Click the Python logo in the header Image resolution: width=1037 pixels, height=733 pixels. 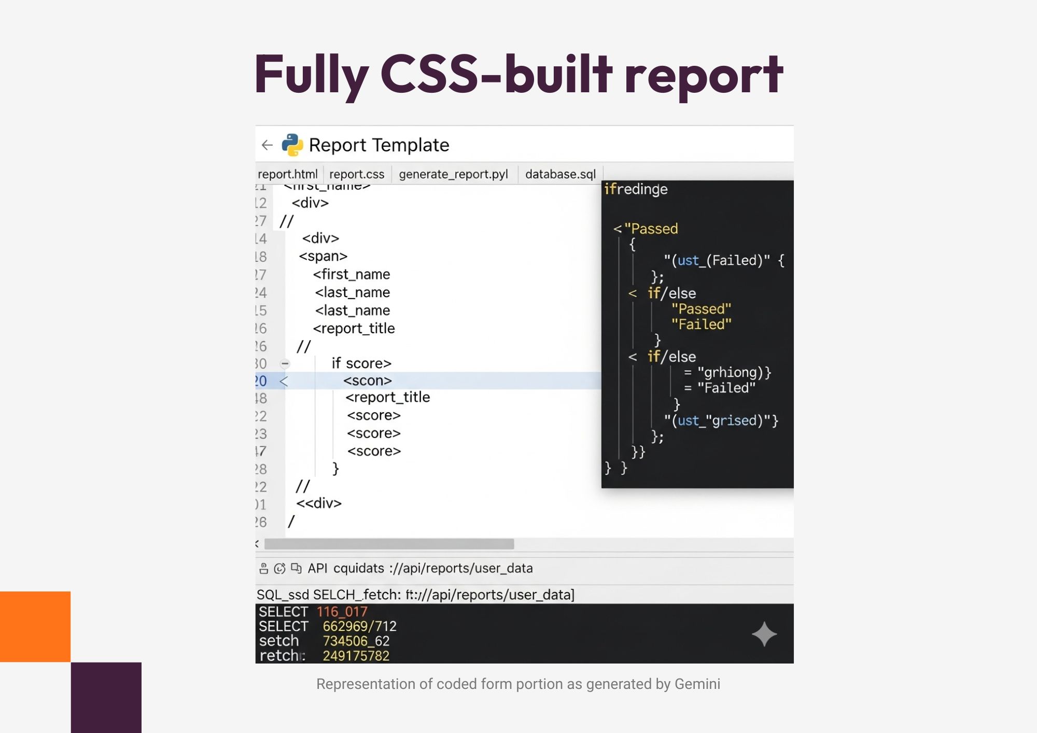[292, 145]
